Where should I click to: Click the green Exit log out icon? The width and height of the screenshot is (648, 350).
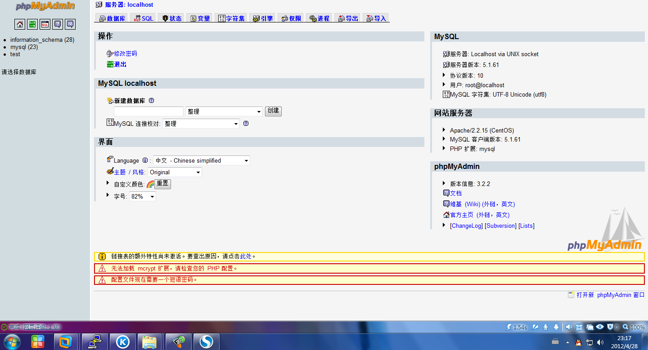[x=32, y=24]
